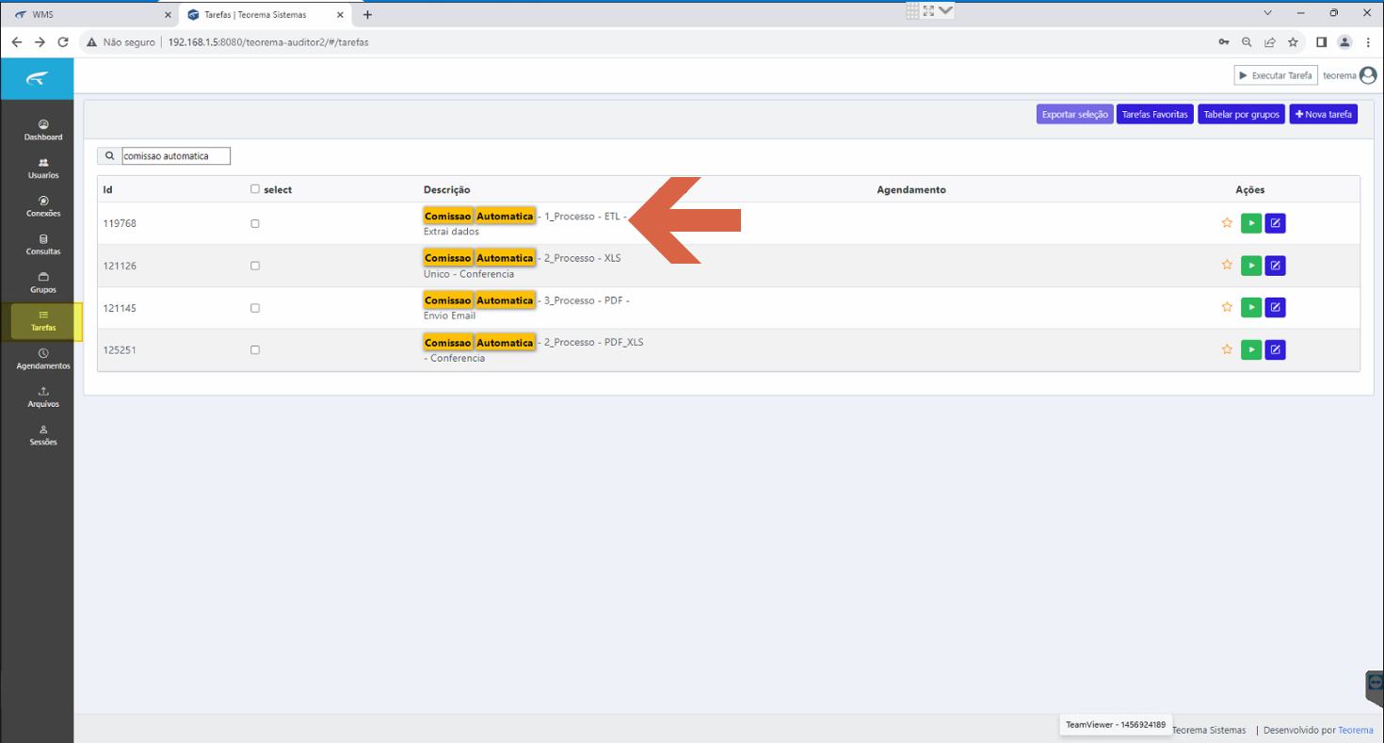Toggle the select-all checkbox in header

pyautogui.click(x=255, y=189)
